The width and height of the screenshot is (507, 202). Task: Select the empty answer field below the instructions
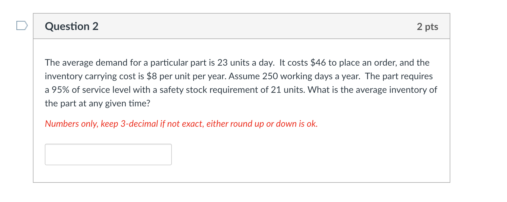click(x=108, y=154)
